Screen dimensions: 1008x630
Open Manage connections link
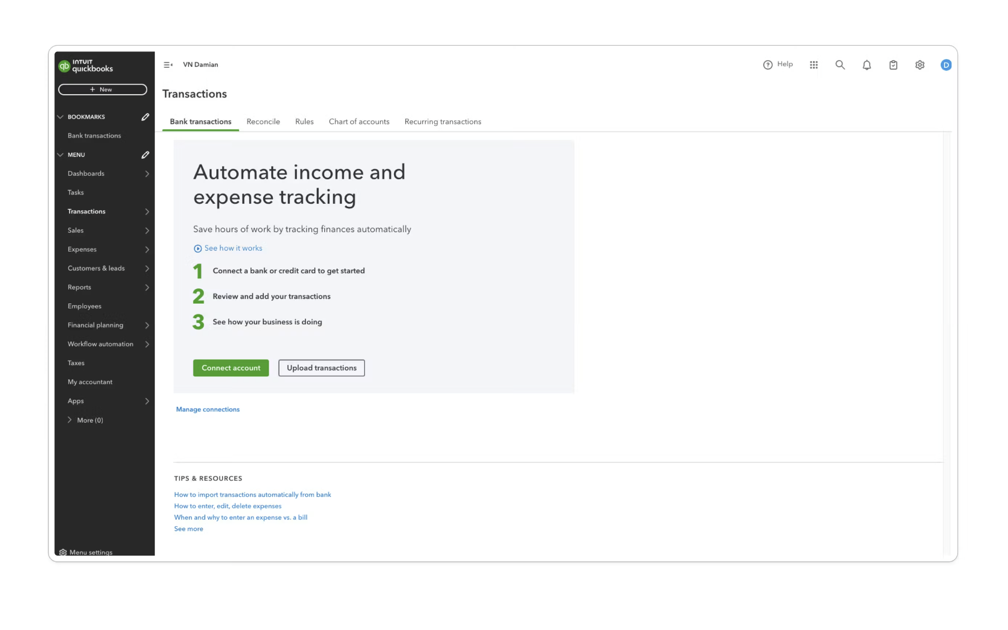point(208,409)
